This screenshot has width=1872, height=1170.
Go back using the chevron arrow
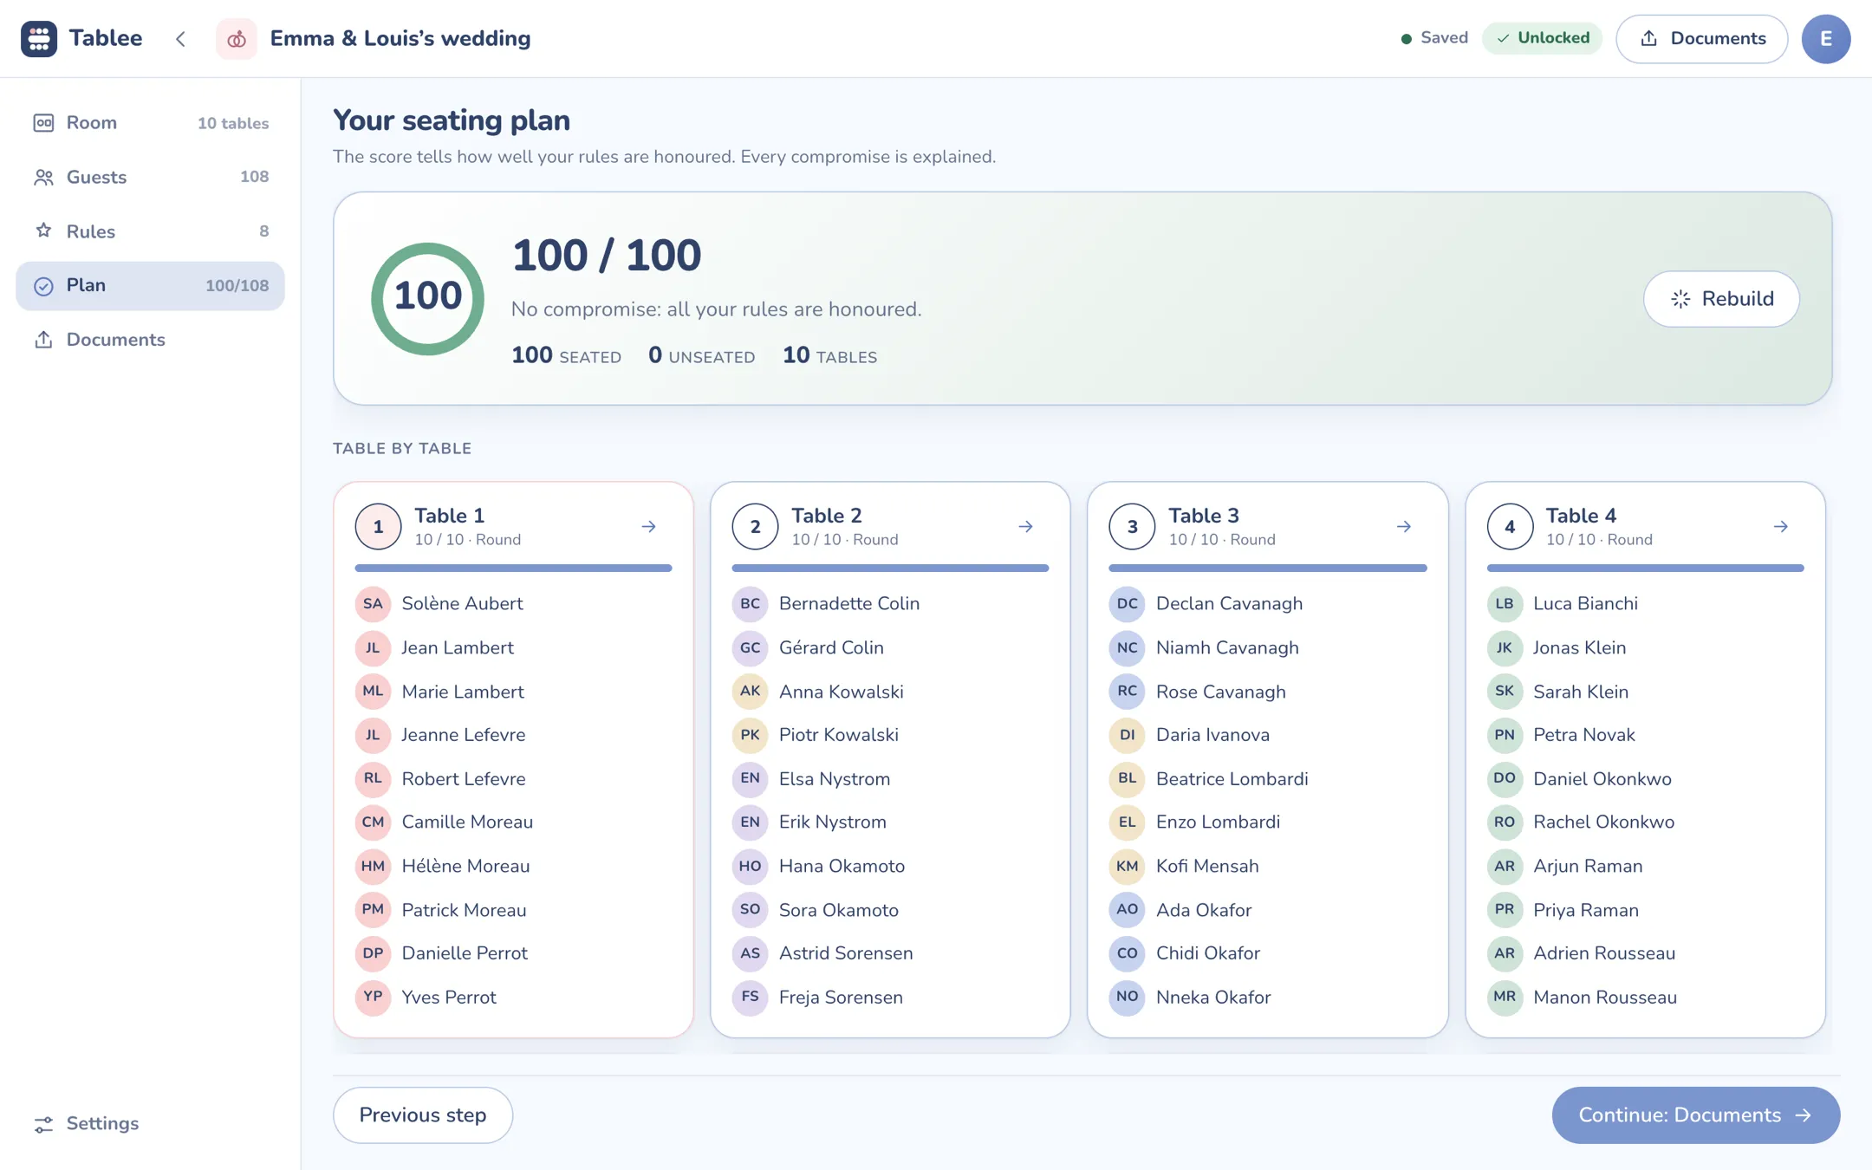pyautogui.click(x=180, y=38)
